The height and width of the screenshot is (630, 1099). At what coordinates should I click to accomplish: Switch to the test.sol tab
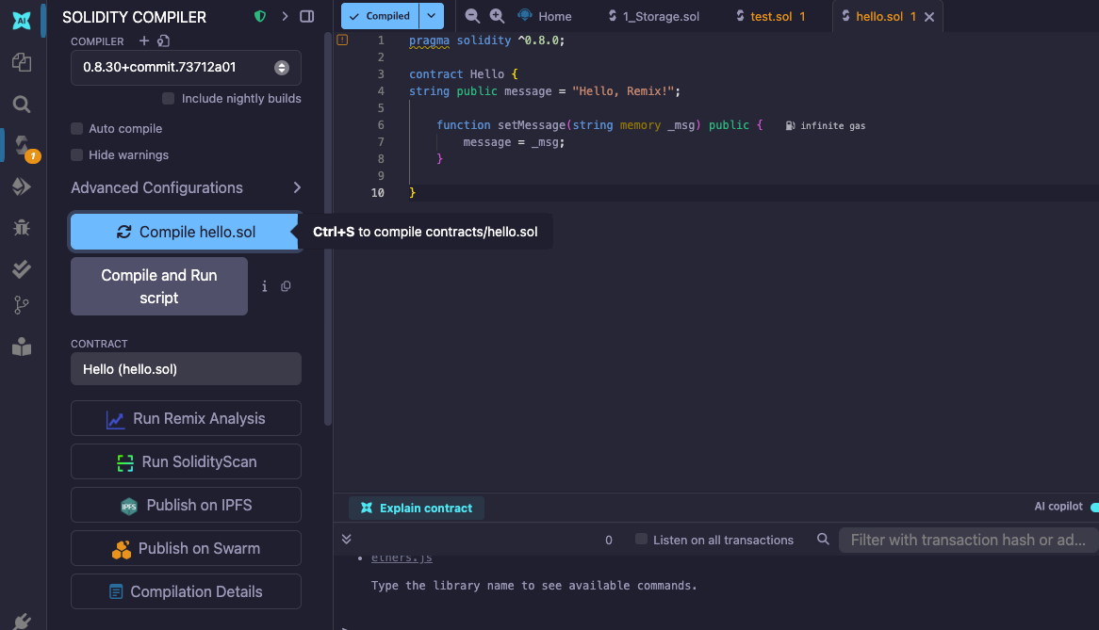tap(770, 17)
